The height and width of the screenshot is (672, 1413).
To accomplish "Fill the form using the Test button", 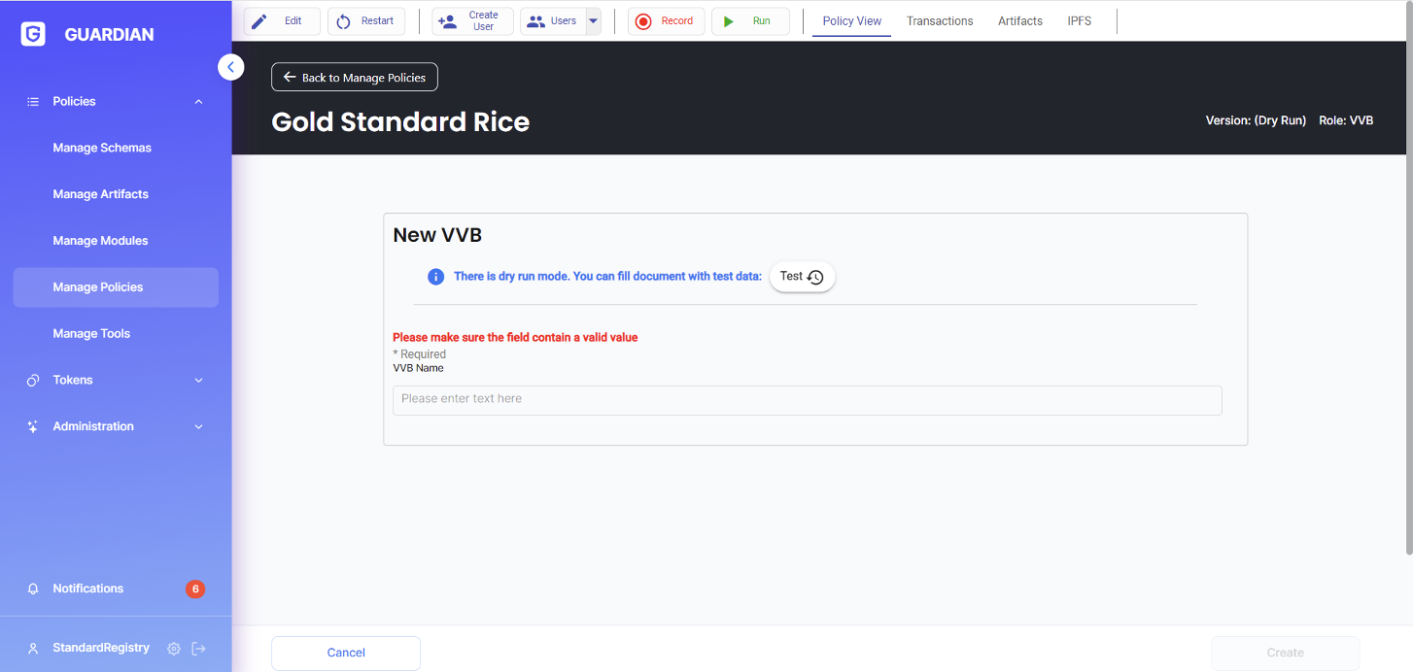I will [x=802, y=277].
